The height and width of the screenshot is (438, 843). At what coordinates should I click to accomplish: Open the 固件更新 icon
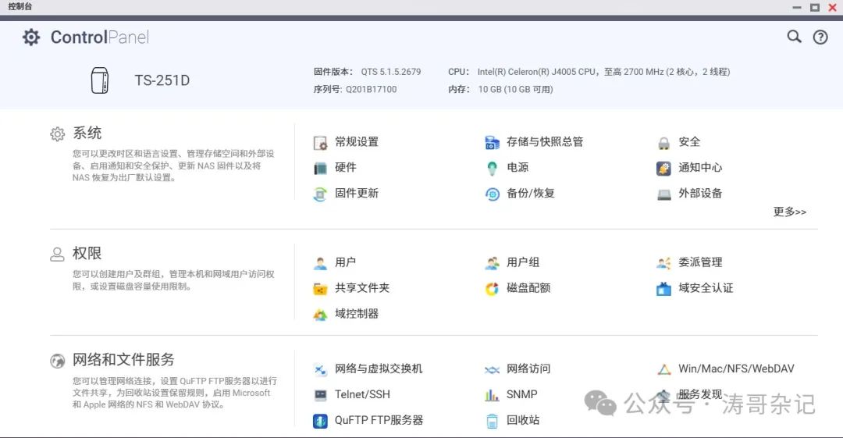[x=320, y=194]
